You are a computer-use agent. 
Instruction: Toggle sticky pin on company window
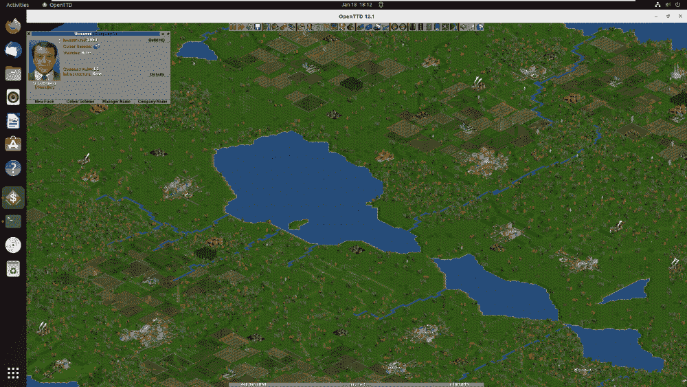tap(168, 34)
